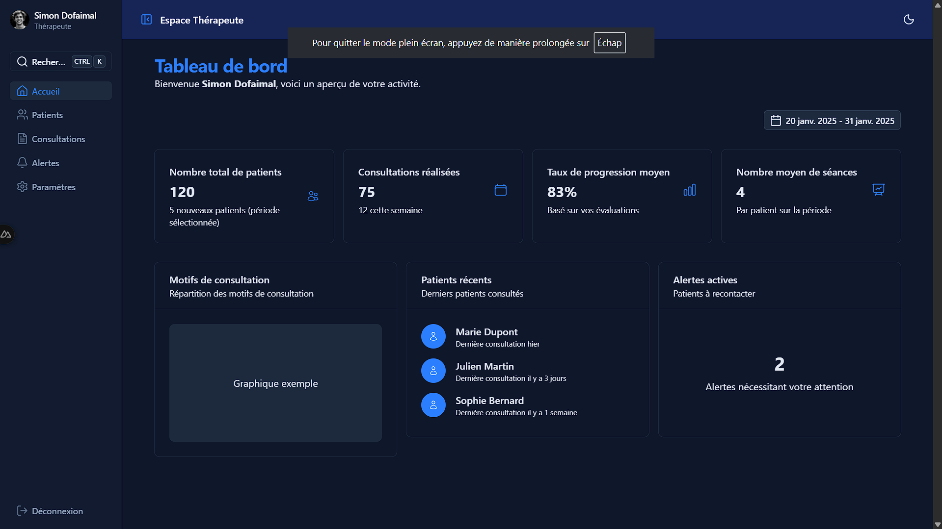Click the calendar icon in date range

click(776, 121)
